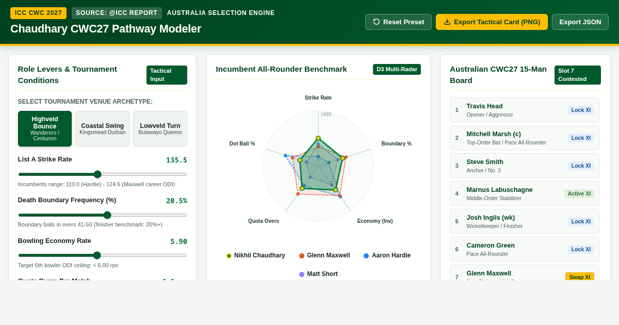This screenshot has width=619, height=325.
Task: Click the download icon in Export Tactical Card
Action: click(447, 22)
